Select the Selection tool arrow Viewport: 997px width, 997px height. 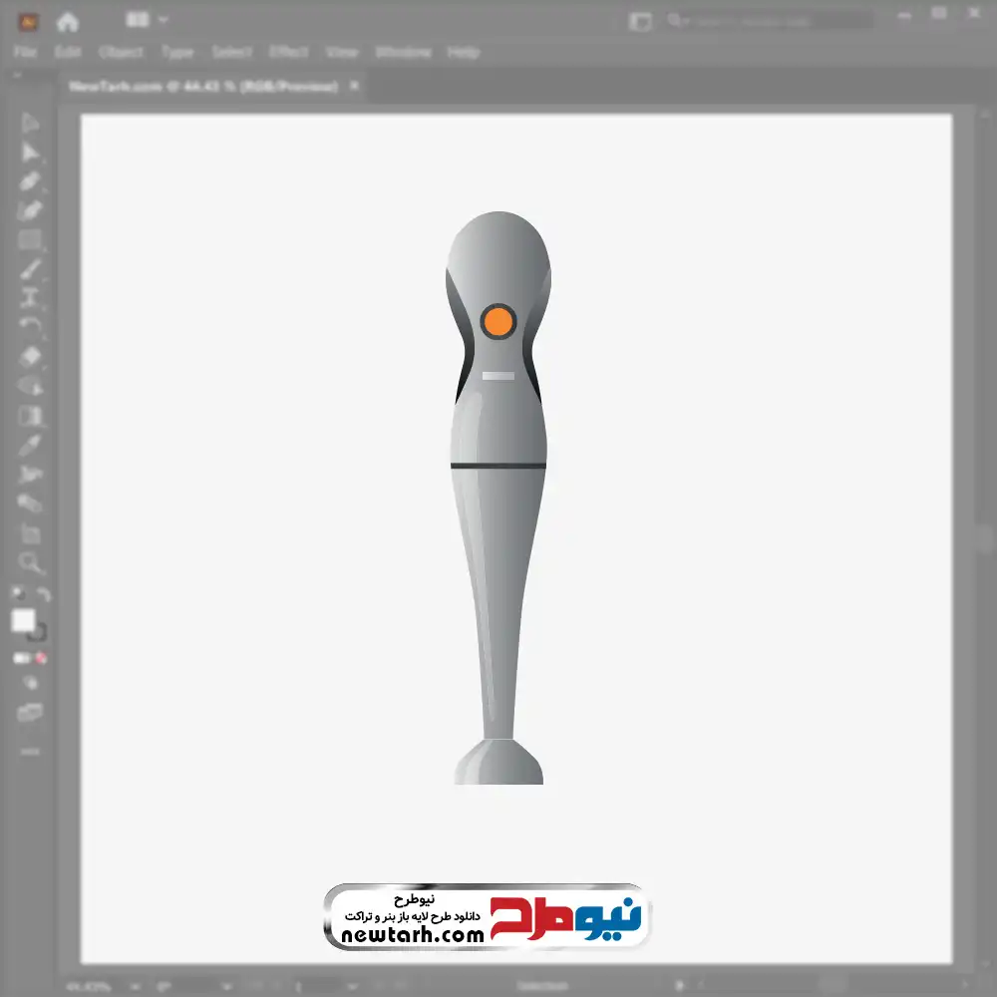[x=30, y=124]
